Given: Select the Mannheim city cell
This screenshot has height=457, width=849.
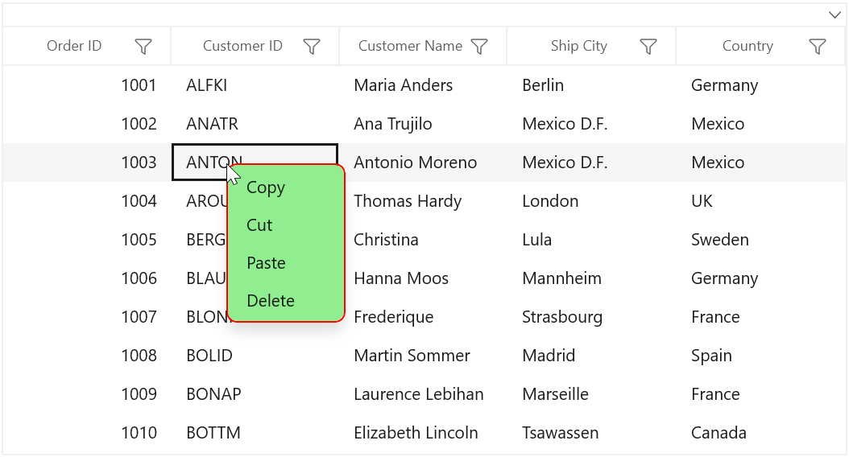Looking at the screenshot, I should [591, 278].
